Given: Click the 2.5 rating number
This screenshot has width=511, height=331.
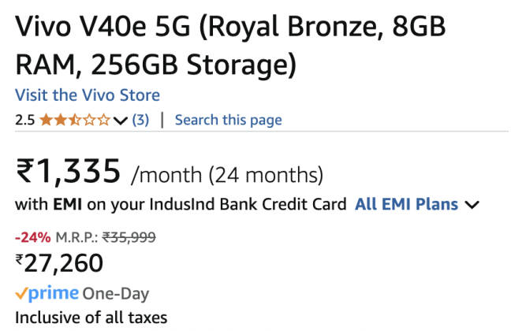Looking at the screenshot, I should 24,121.
